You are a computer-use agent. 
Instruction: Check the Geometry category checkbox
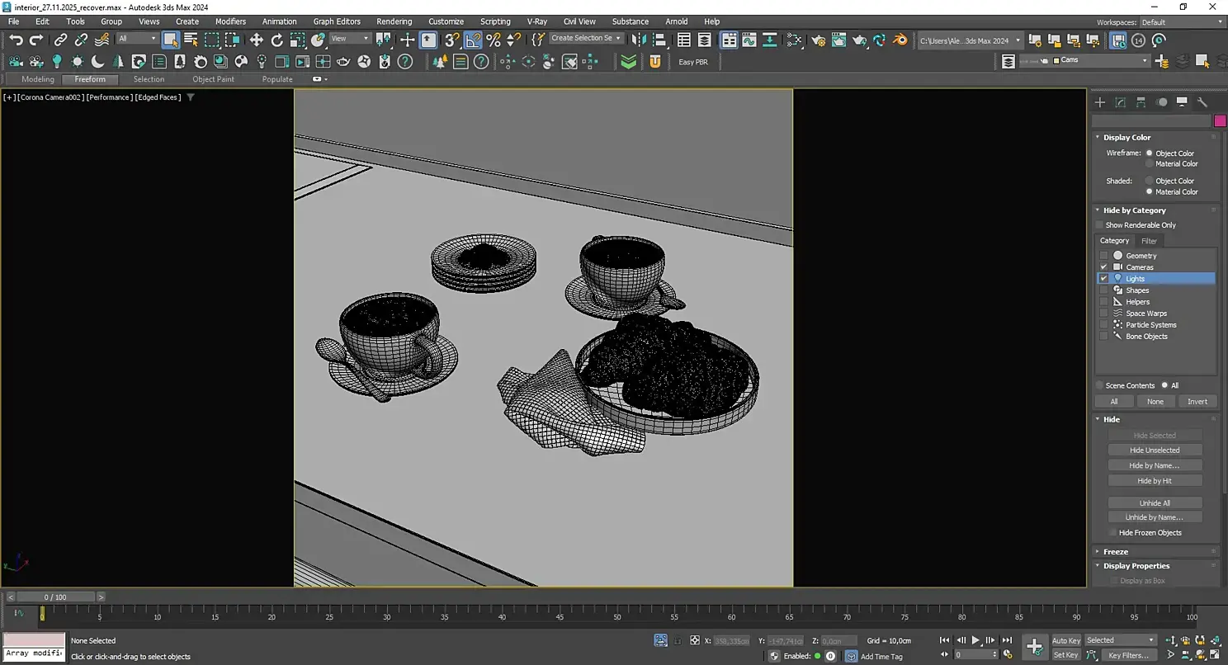point(1103,256)
